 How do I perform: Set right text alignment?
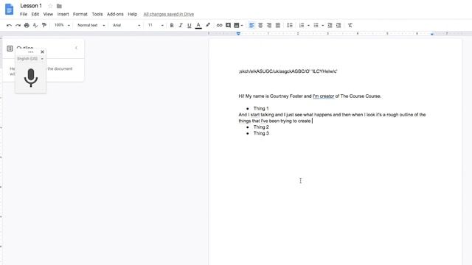click(269, 25)
